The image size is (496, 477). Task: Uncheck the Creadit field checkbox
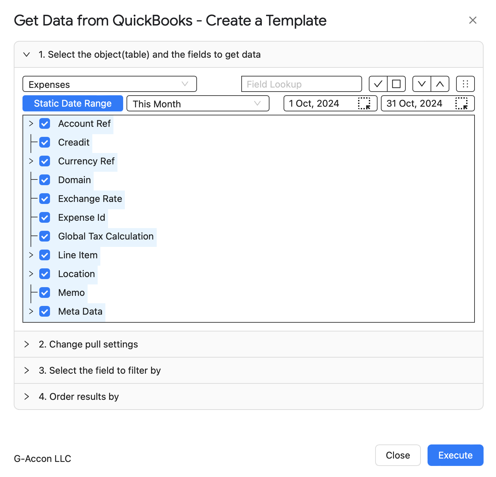coord(45,142)
